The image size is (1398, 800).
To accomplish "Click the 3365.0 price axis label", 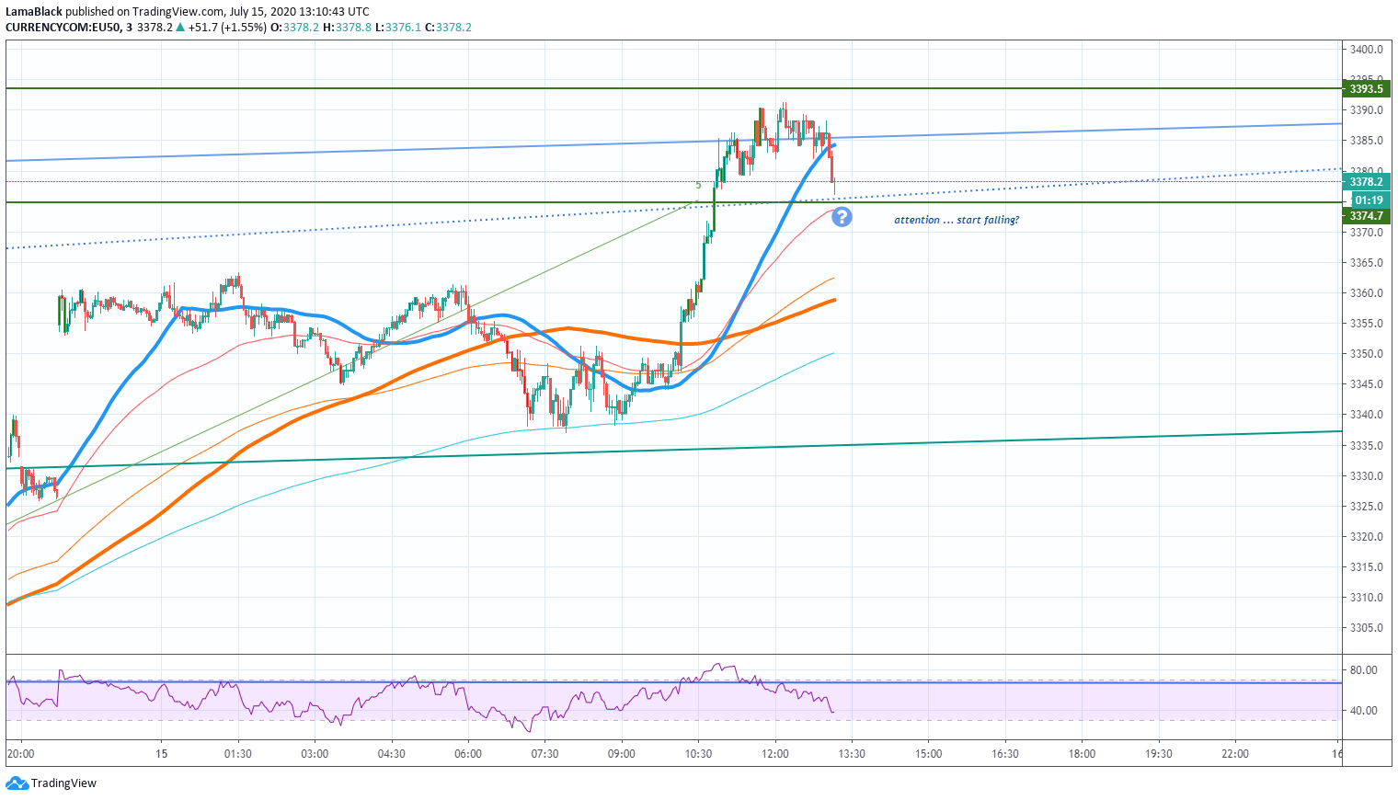I will point(1367,263).
